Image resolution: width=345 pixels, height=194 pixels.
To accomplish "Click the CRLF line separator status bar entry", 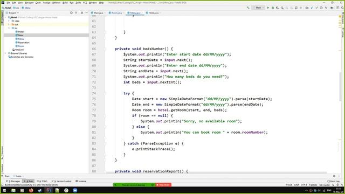I will (x=296, y=185).
